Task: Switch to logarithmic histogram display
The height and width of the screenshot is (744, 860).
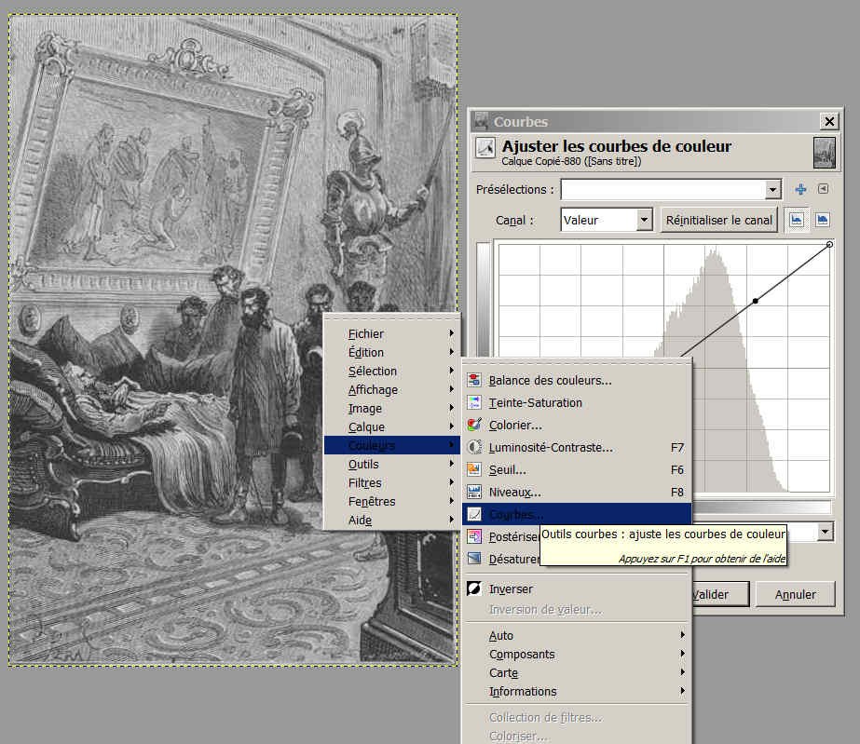Action: pyautogui.click(x=822, y=220)
